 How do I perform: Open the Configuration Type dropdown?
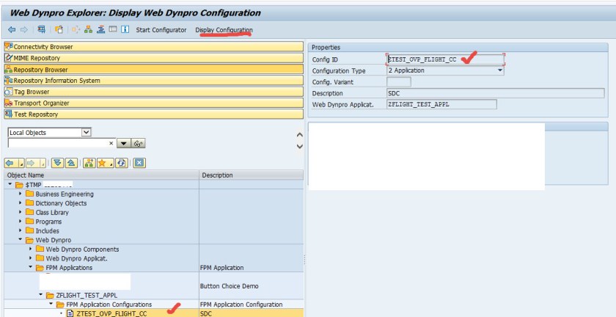click(x=500, y=70)
